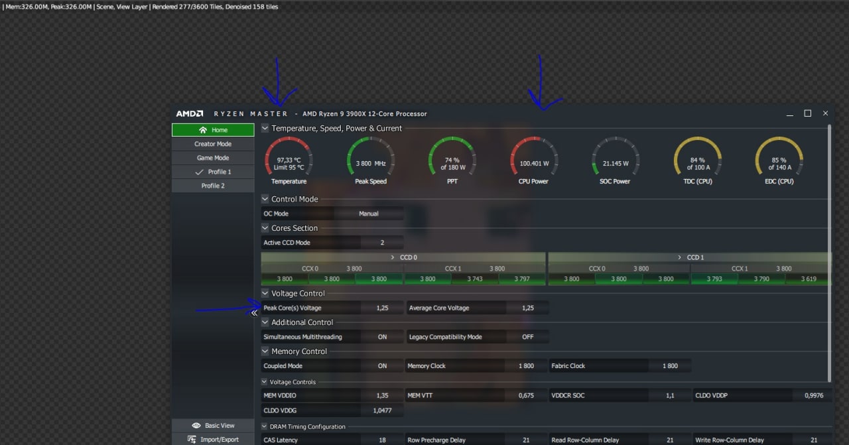
Task: Minimize the Ryzen Master window
Action: 789,113
